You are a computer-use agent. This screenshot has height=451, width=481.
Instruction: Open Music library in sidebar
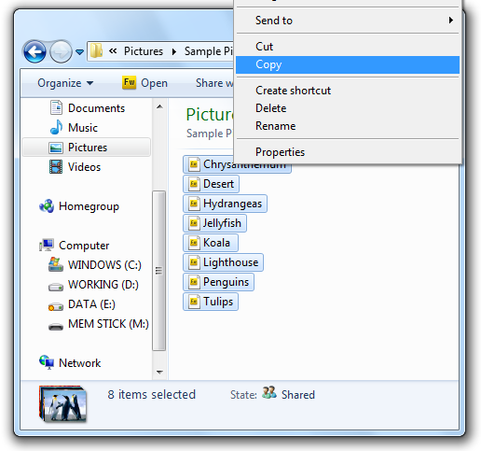click(x=83, y=128)
